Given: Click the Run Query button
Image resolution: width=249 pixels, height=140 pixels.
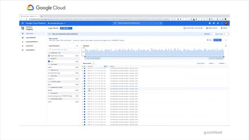Looking at the screenshot, I should coord(217,40).
